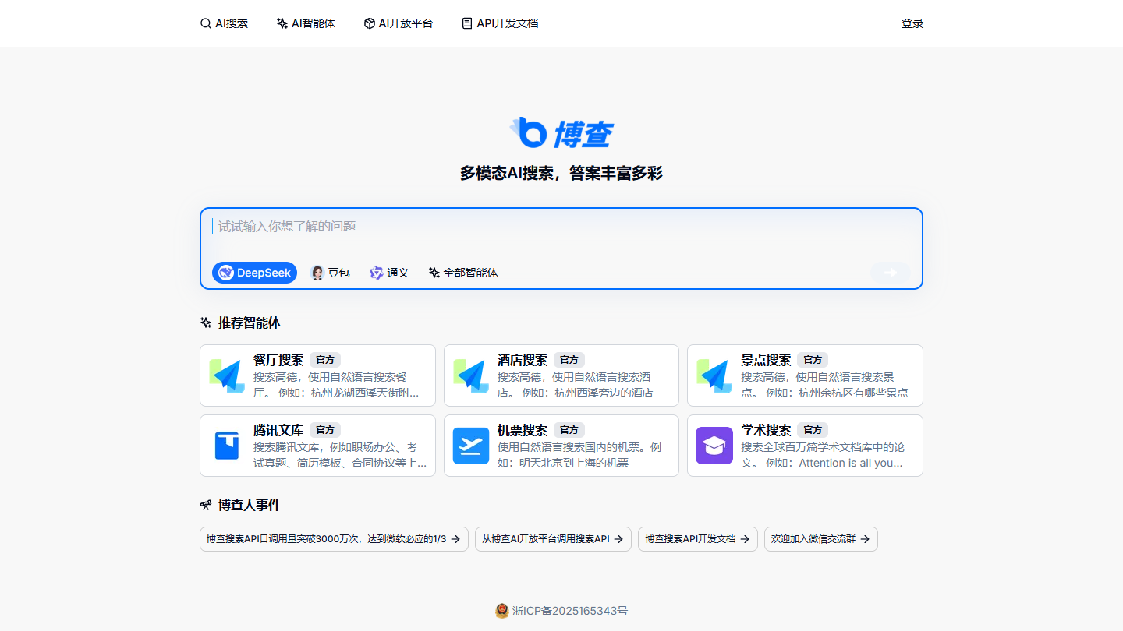Click the arrow icon on 从博查AI开放平台调用搜索API
1123x631 pixels.
click(618, 539)
